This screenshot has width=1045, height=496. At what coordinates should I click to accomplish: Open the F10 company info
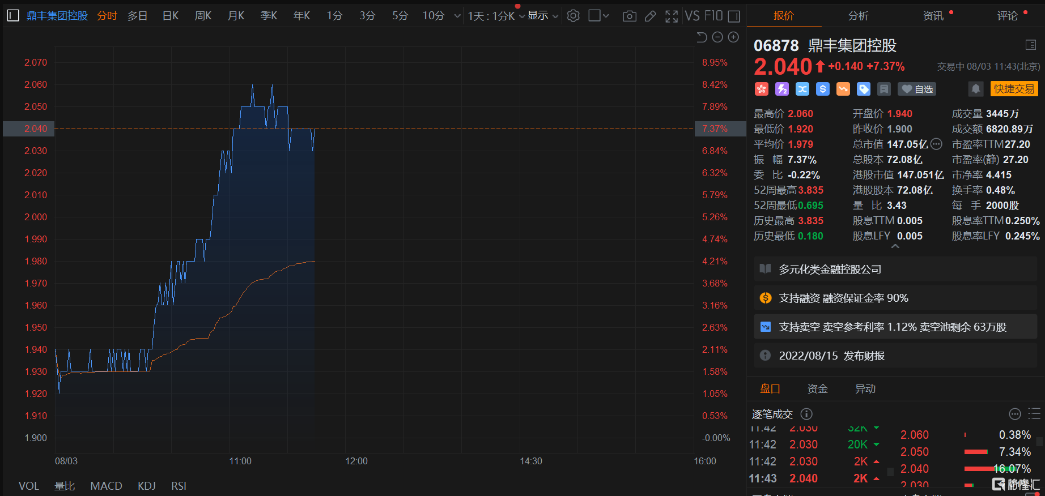pos(713,16)
